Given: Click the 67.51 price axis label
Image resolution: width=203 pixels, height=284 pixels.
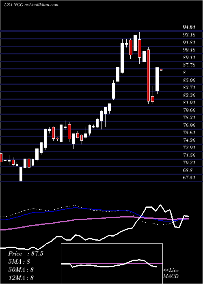Looking at the screenshot, I should 189,178.
